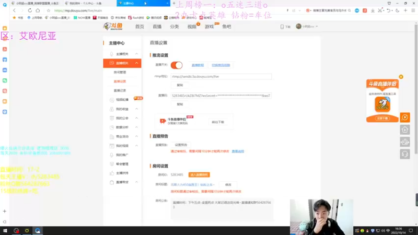Go to 直播 in Douyu nav
This screenshot has width=418, height=235.
point(157,27)
